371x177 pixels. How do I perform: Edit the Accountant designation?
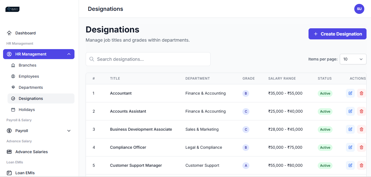[350, 93]
